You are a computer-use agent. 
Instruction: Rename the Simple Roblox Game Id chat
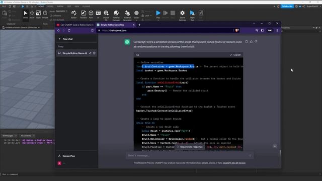[x=90, y=53]
